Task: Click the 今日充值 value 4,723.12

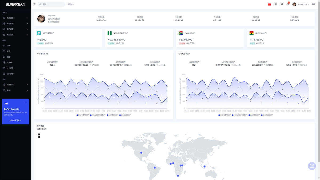Action: pos(217,20)
